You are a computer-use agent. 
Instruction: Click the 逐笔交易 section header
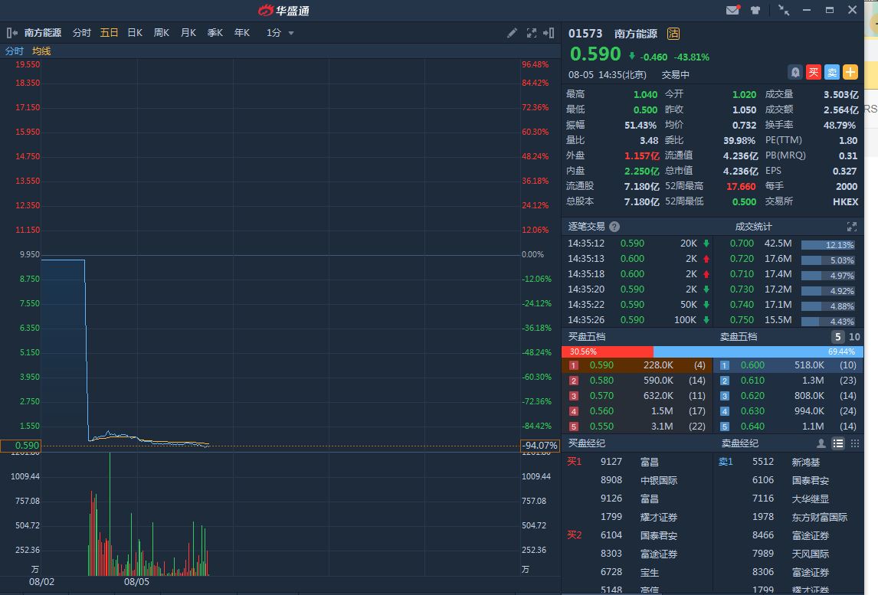pyautogui.click(x=586, y=227)
